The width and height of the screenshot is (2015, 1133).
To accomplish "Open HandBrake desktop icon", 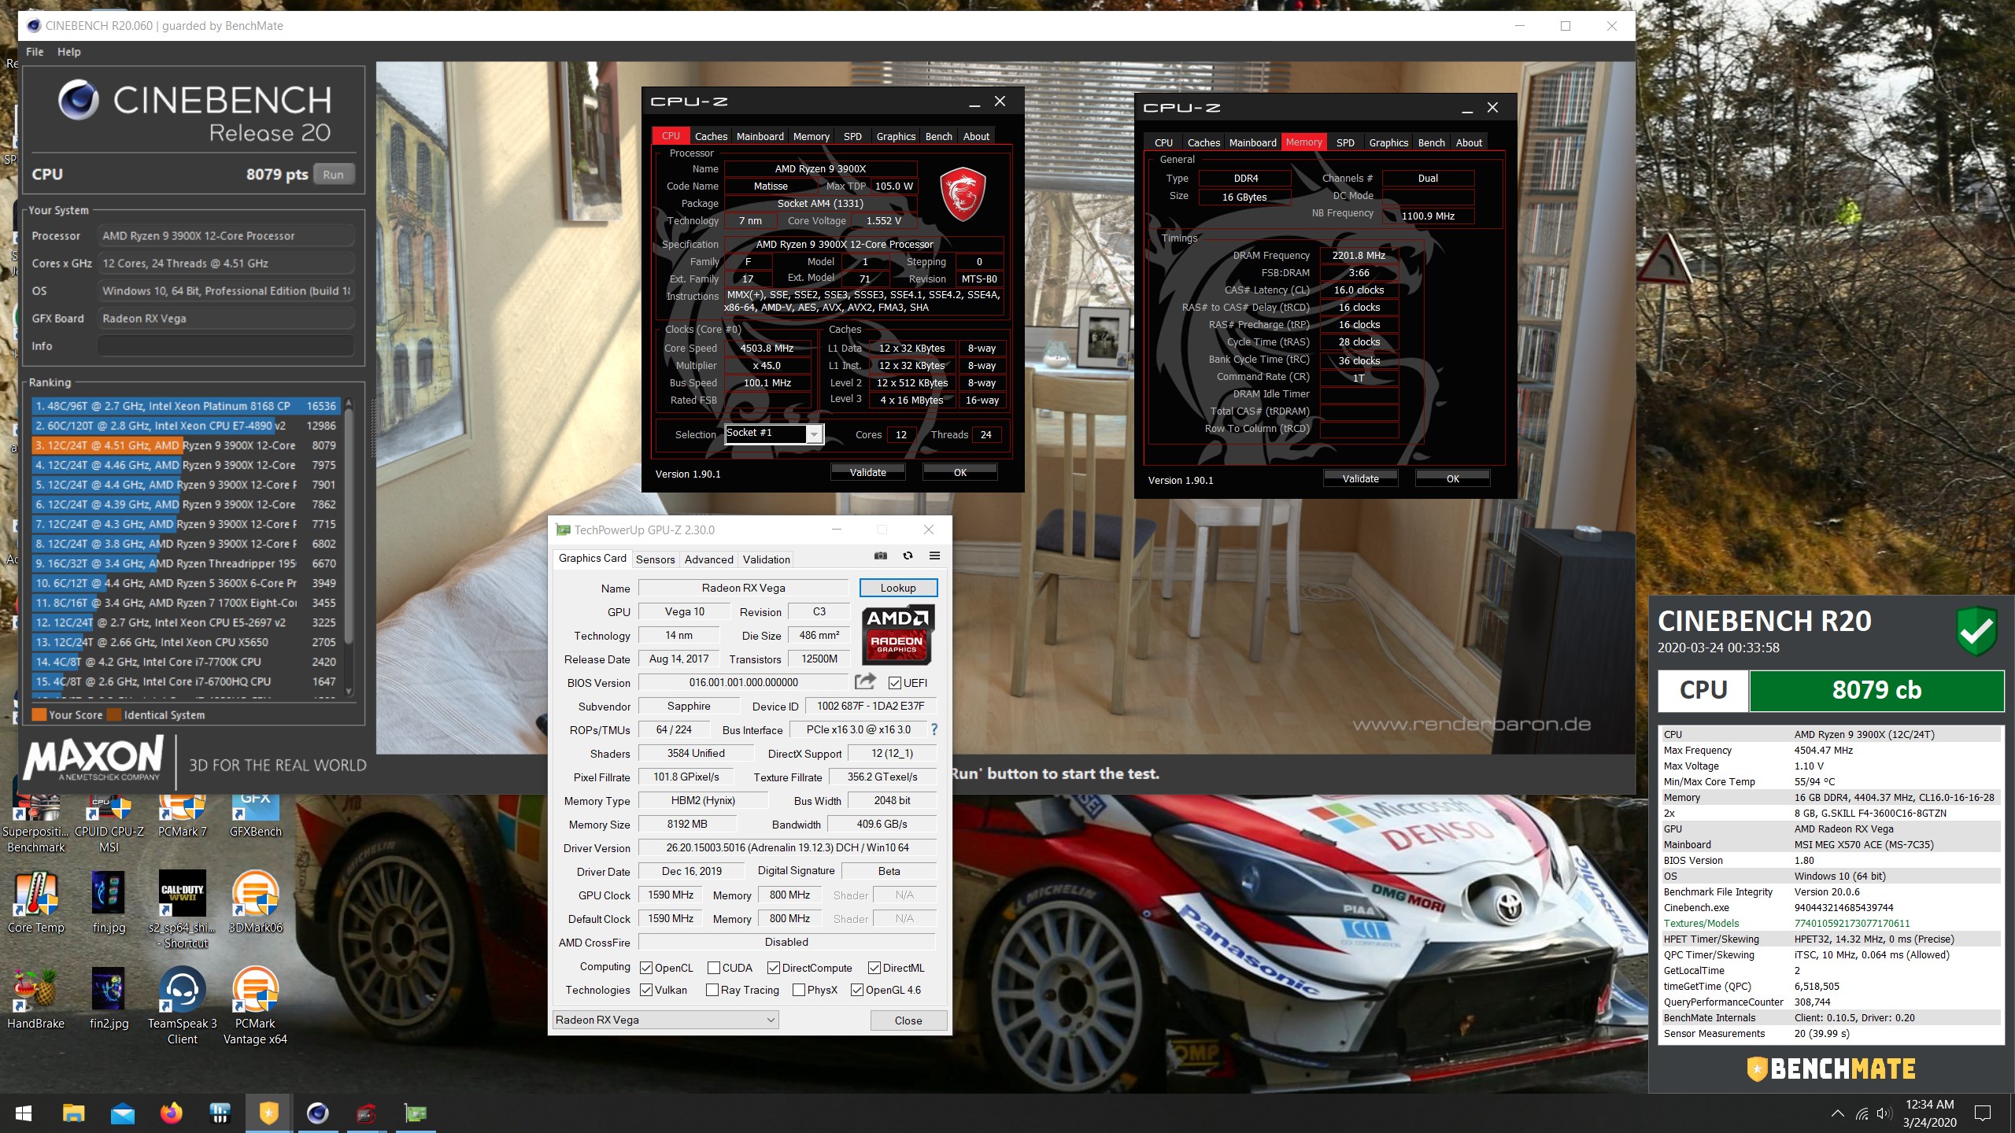I will point(36,998).
